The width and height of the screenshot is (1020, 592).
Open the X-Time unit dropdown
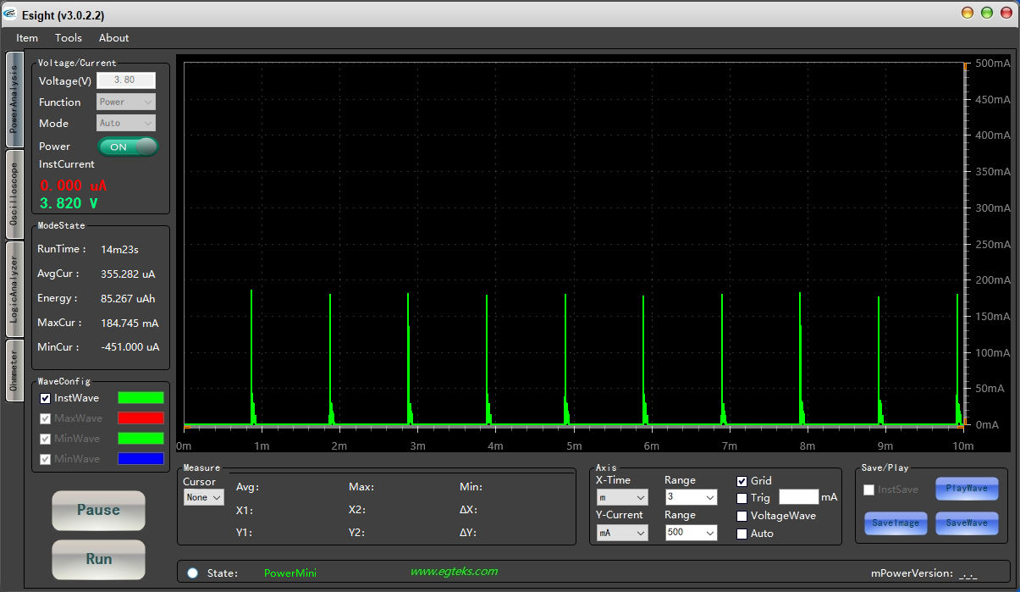(x=622, y=497)
